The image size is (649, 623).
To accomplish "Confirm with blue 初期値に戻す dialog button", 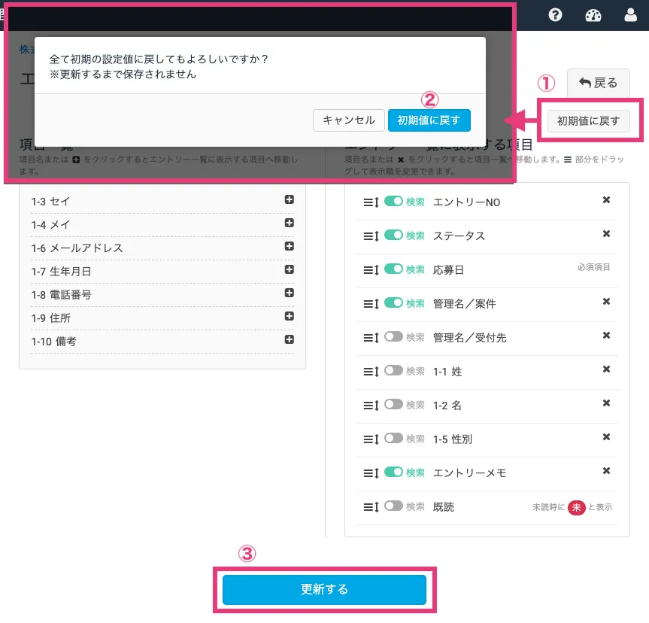I will tap(429, 120).
